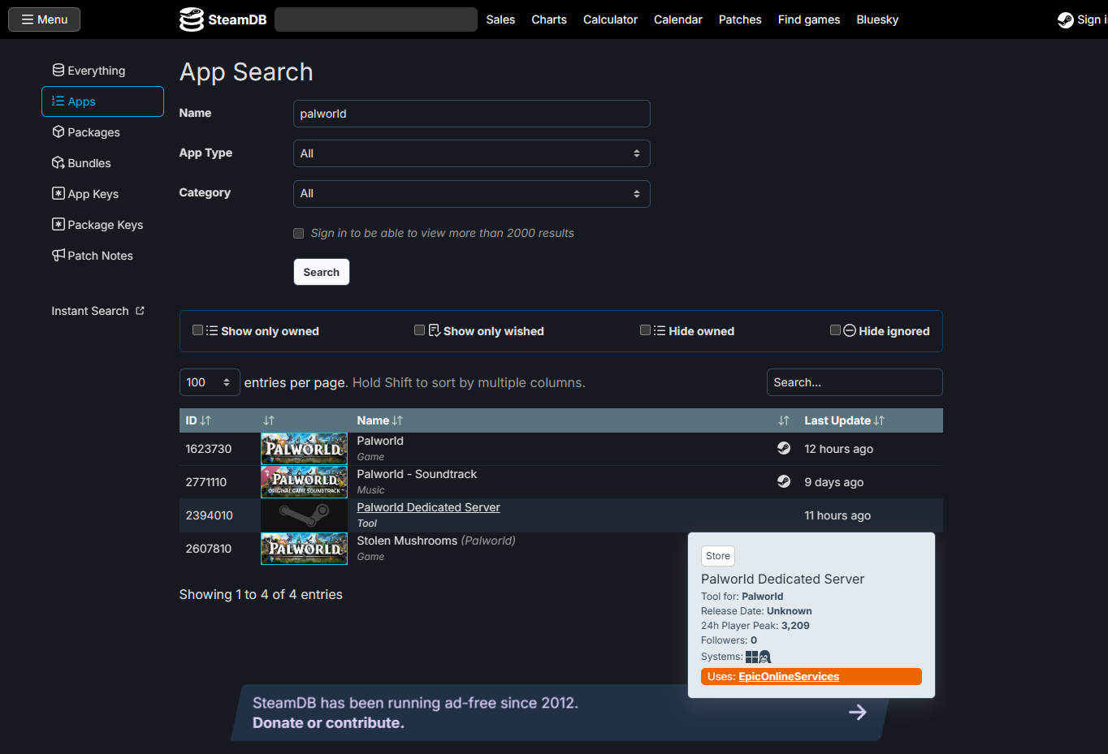Viewport: 1108px width, 754px height.
Task: Go to the Patches section in the top bar
Action: tap(739, 19)
